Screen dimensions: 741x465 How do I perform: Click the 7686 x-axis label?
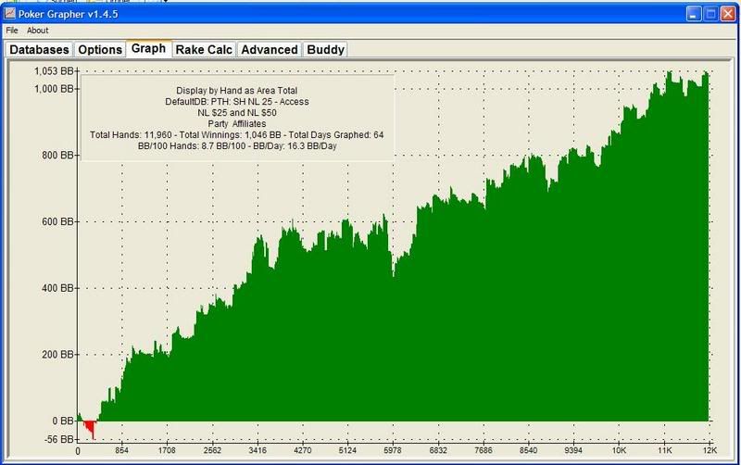[484, 450]
